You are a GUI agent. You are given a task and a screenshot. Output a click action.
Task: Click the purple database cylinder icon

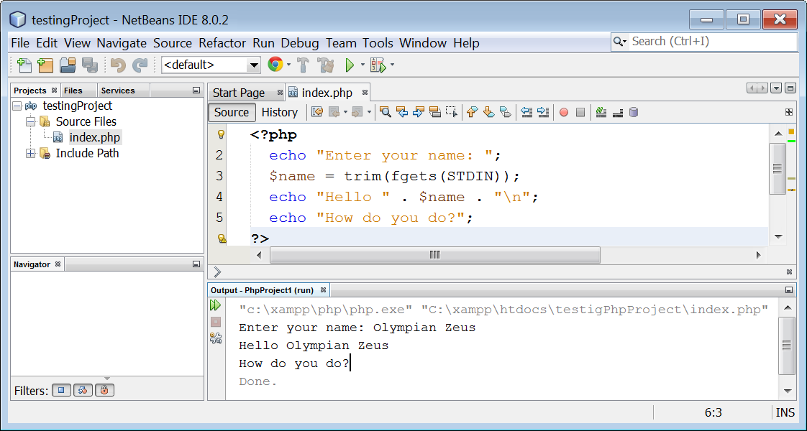pyautogui.click(x=634, y=112)
